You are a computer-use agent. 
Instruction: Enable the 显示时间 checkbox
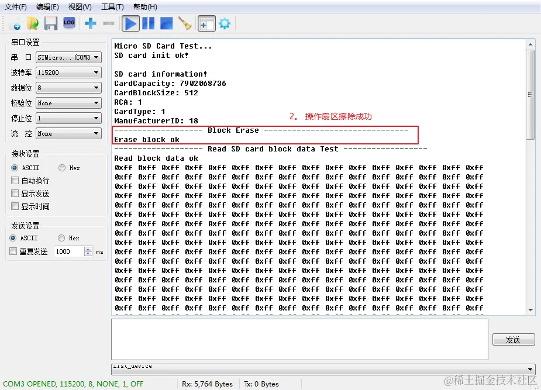(15, 206)
